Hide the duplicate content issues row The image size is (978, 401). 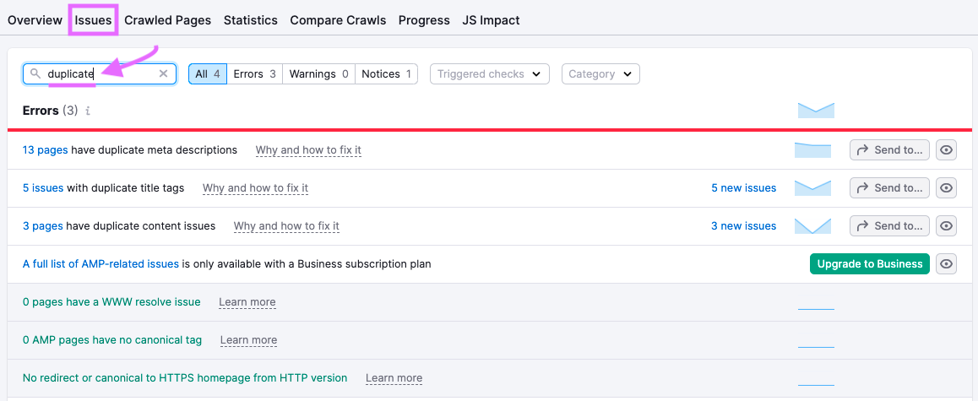click(947, 226)
